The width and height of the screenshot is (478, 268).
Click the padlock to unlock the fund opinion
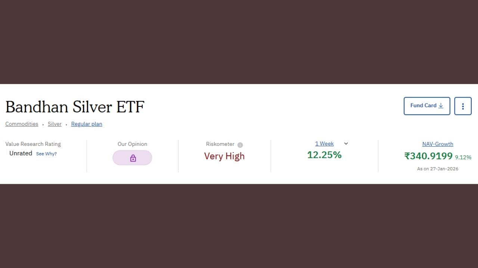click(132, 157)
